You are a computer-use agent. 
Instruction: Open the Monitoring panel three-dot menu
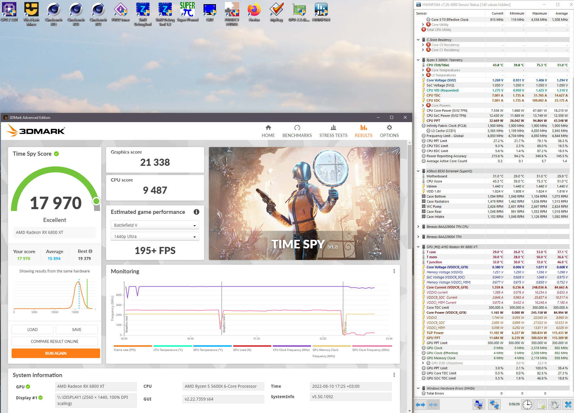[x=394, y=271]
